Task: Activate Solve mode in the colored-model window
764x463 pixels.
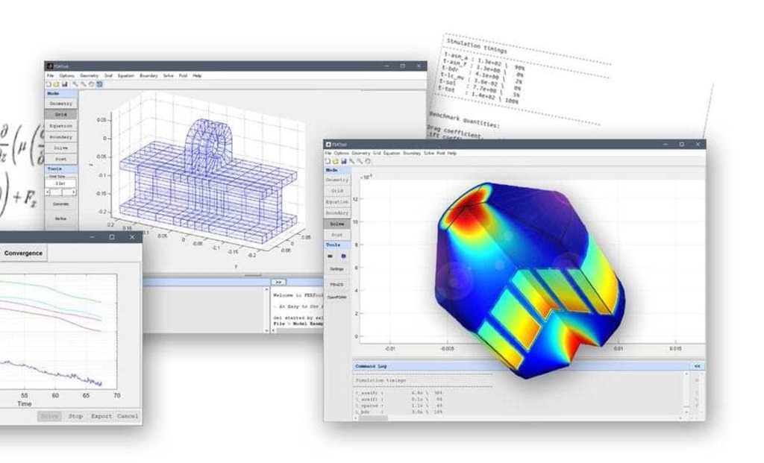Action: coord(337,223)
